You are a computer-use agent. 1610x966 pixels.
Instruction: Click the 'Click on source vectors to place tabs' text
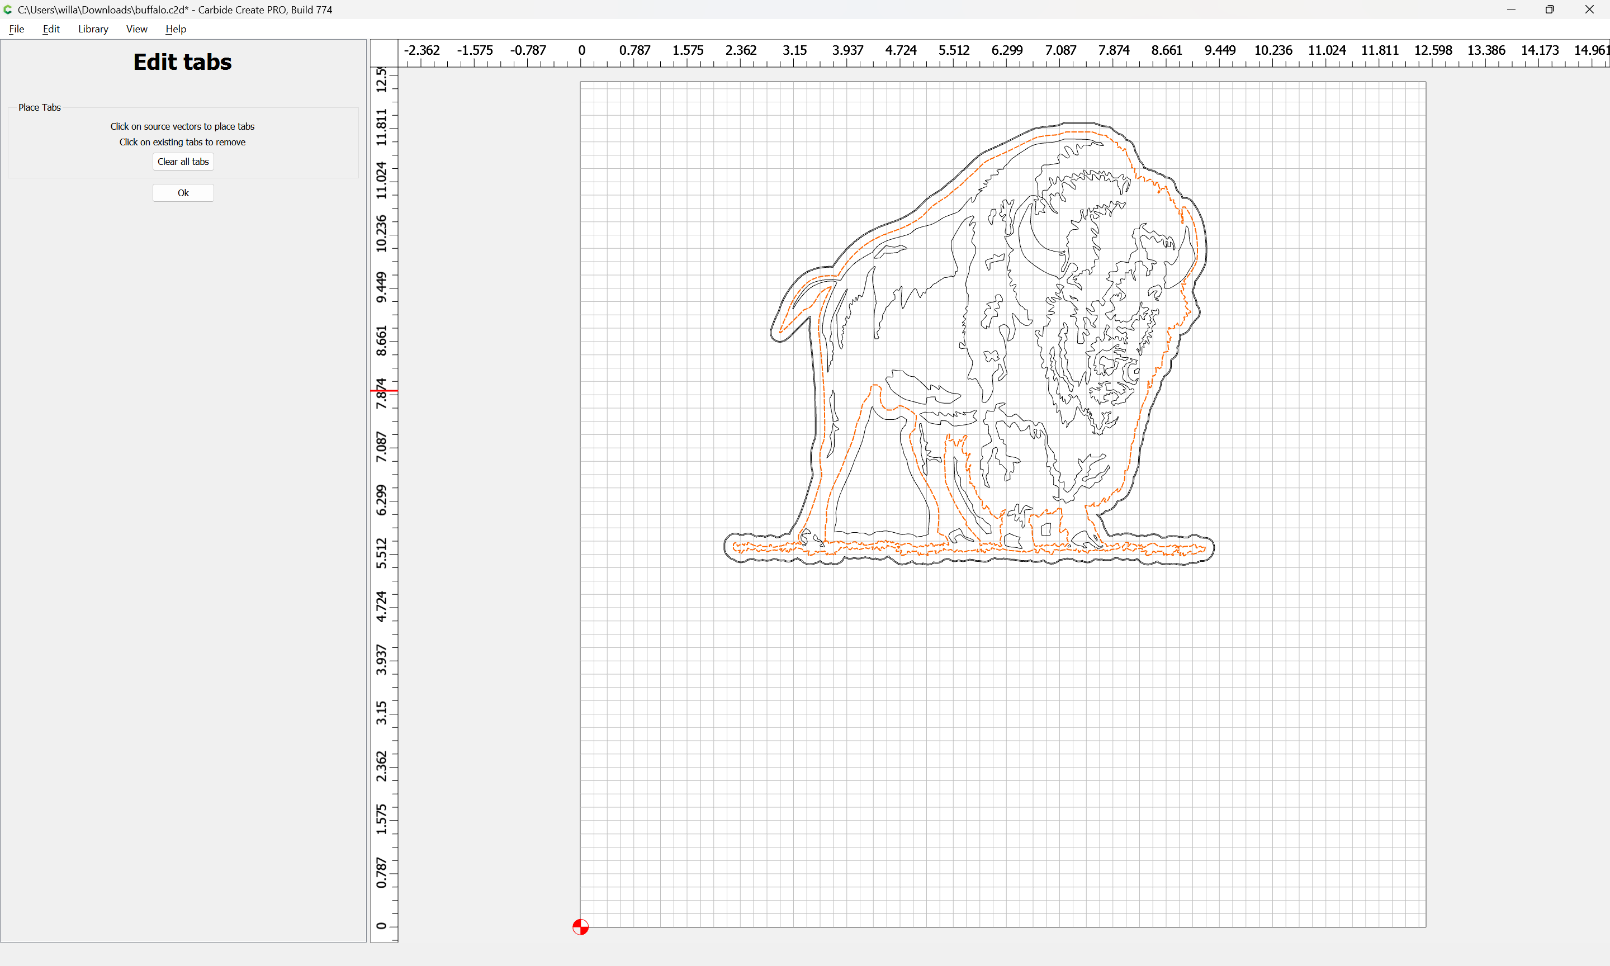(182, 126)
